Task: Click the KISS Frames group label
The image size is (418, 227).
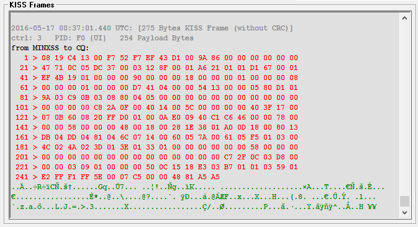Action: point(32,5)
